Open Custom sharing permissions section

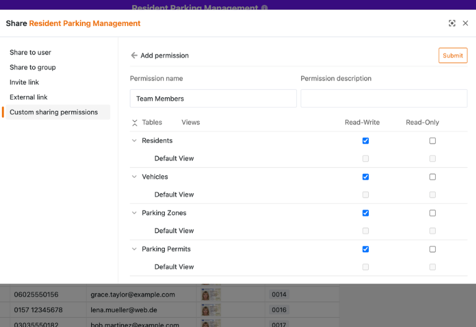coord(58,112)
